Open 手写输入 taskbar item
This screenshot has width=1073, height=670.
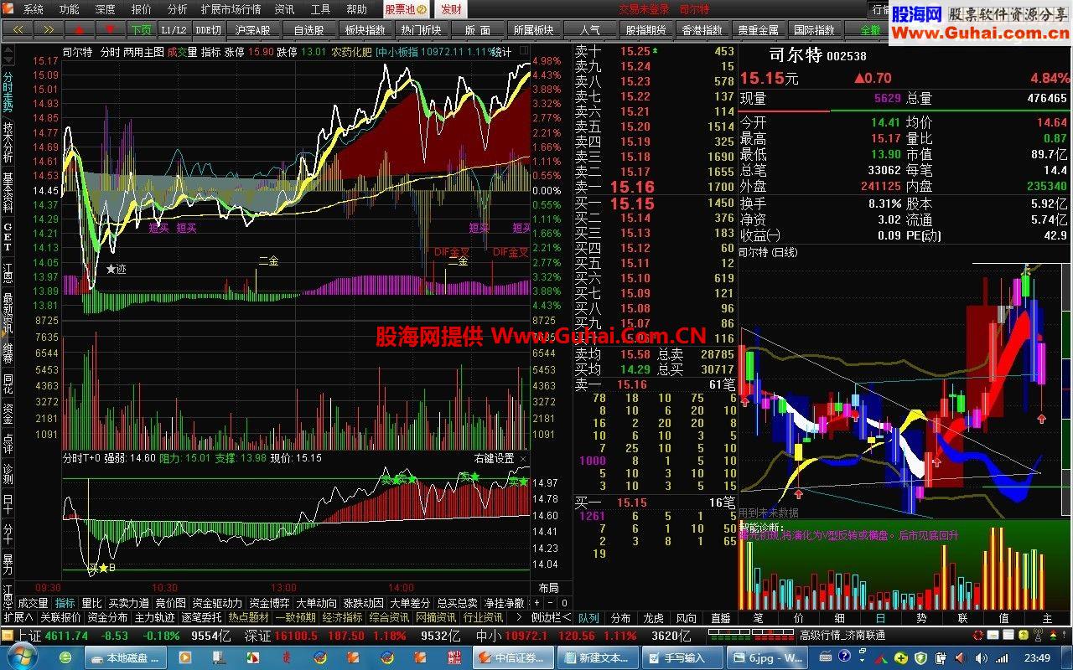click(682, 658)
